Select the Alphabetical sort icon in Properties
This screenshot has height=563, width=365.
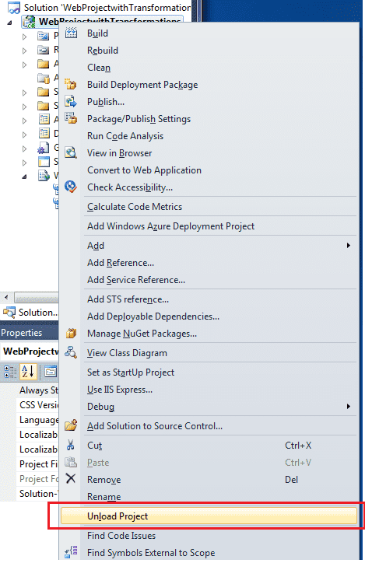tap(28, 372)
